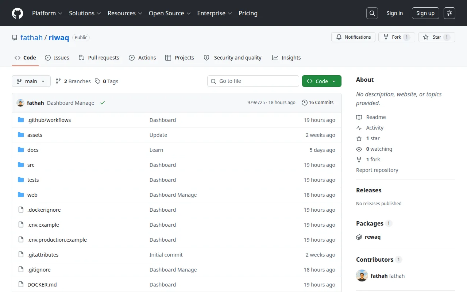The width and height of the screenshot is (467, 292).
Task: Star the riwaq repository
Action: click(x=437, y=37)
